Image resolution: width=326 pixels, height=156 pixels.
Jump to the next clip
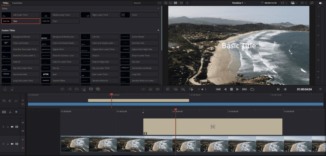point(244,89)
